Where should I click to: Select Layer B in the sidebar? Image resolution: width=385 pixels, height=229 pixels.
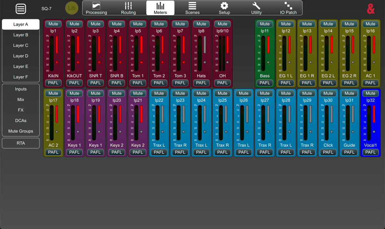click(x=21, y=35)
